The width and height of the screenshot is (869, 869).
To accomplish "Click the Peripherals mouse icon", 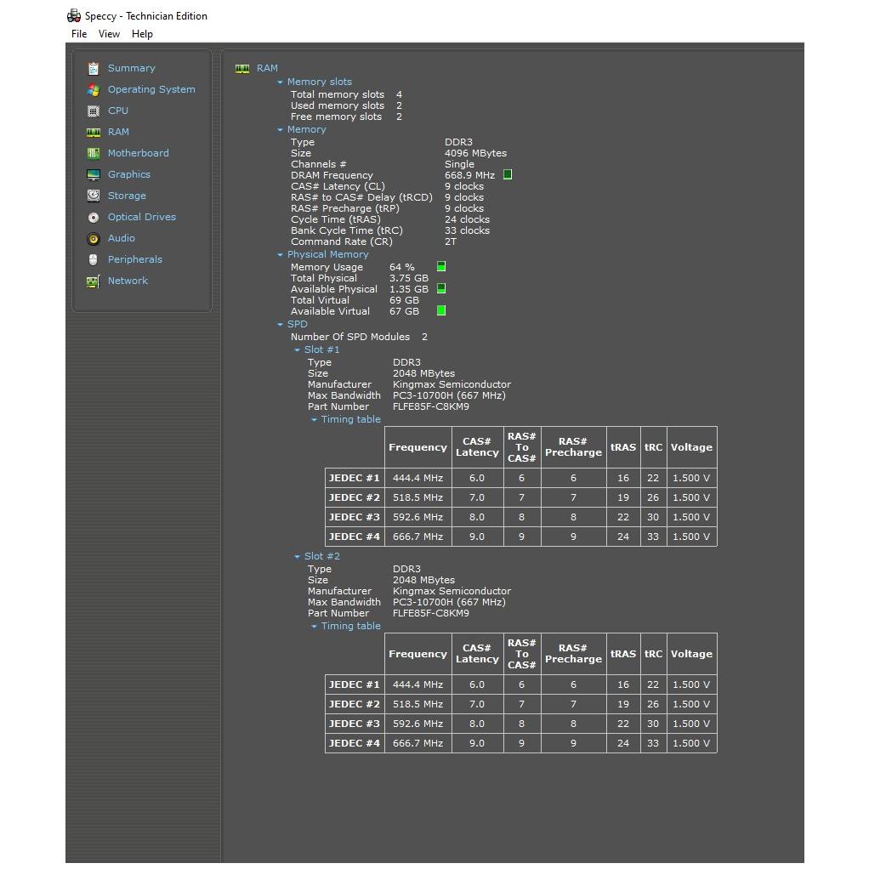I will click(94, 259).
